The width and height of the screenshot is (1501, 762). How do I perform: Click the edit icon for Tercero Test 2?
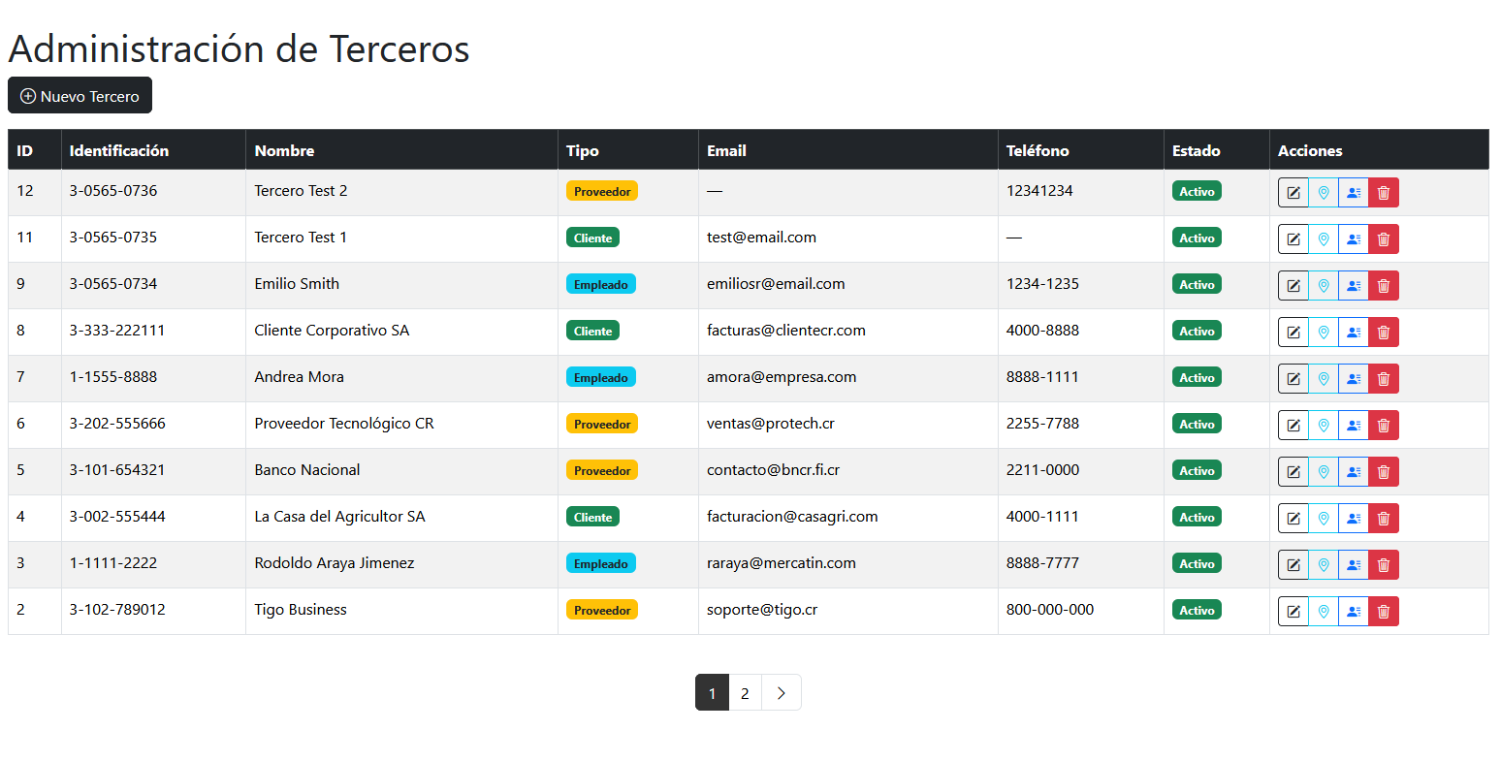click(x=1293, y=193)
